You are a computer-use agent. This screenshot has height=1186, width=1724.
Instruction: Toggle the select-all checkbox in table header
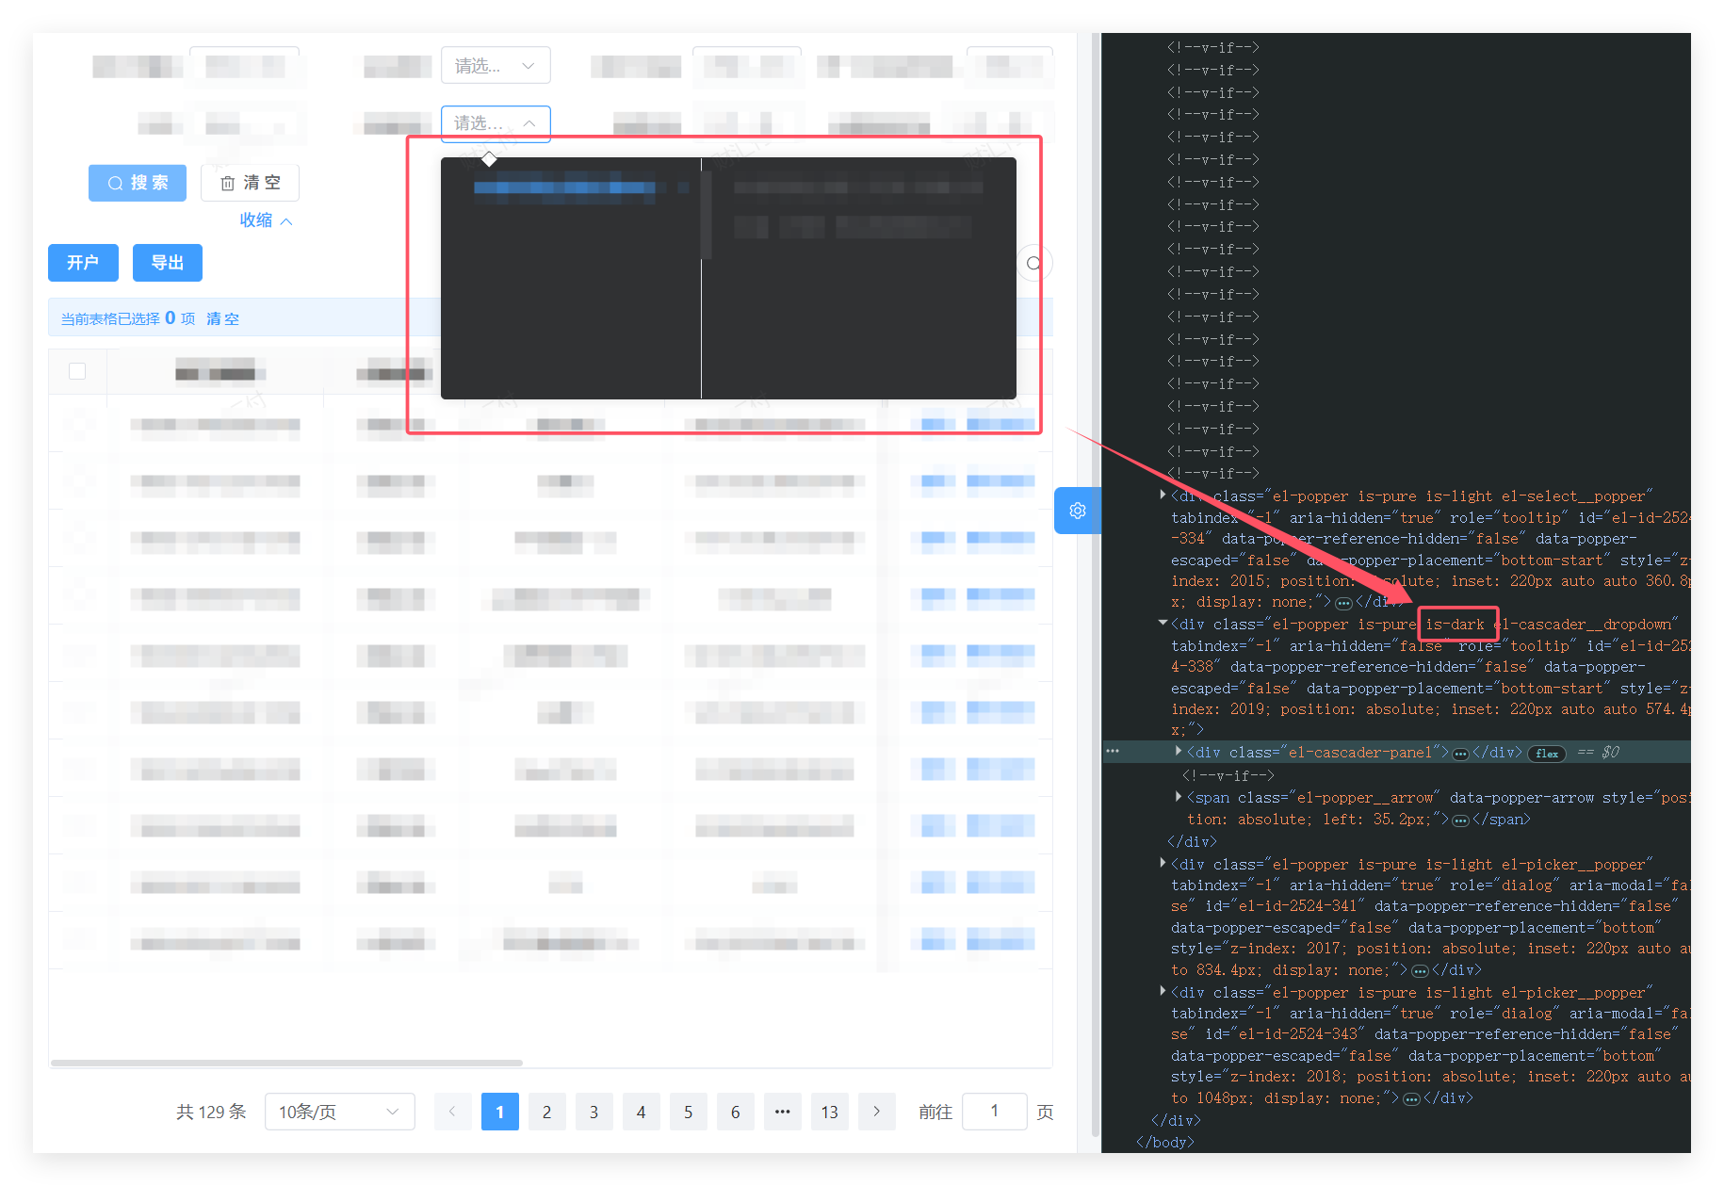pyautogui.click(x=77, y=371)
